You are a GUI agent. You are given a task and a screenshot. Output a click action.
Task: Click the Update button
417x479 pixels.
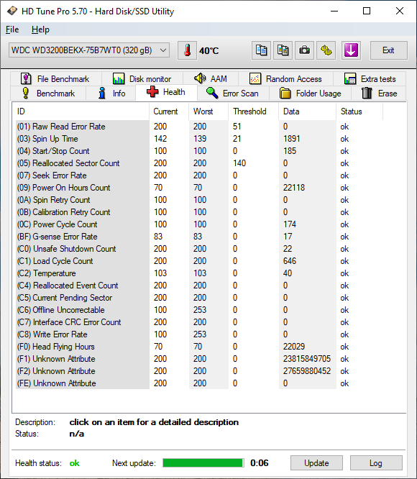coord(316,463)
